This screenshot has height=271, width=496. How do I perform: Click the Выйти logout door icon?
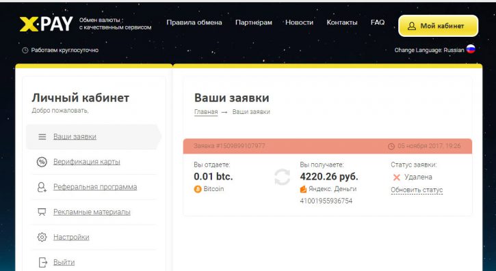[42, 262]
